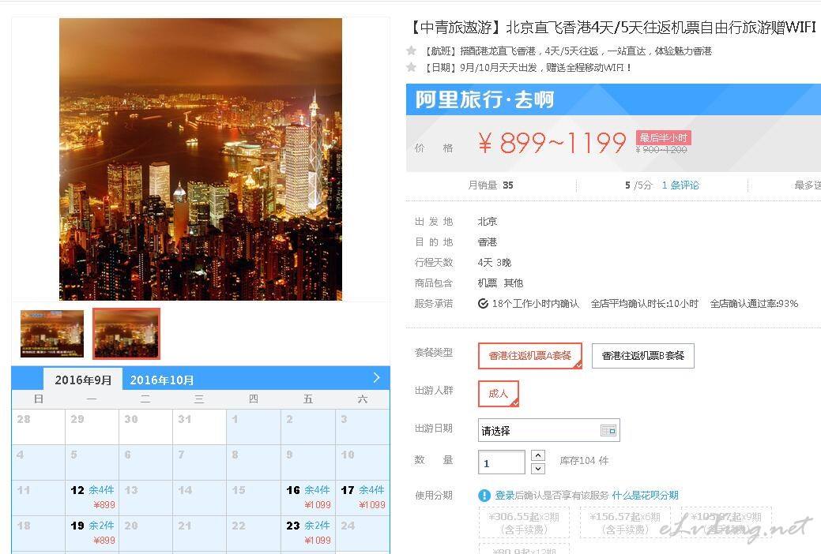Image resolution: width=821 pixels, height=554 pixels.
Task: Choose the ¥156.57 x6期 installment option
Action: 625,522
